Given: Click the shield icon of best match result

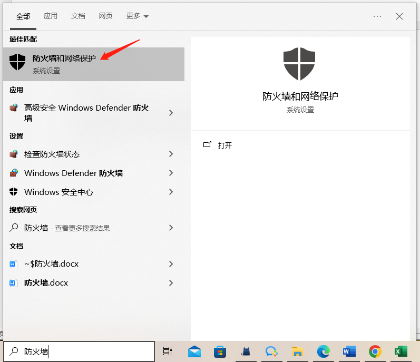Looking at the screenshot, I should (x=17, y=62).
